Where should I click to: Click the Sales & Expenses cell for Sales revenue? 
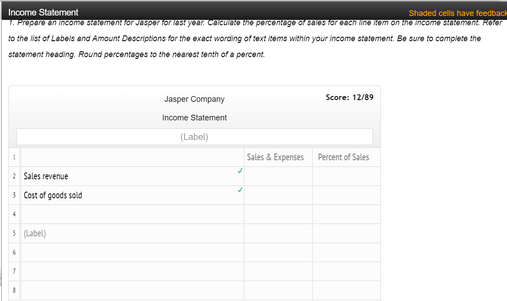pyautogui.click(x=278, y=176)
